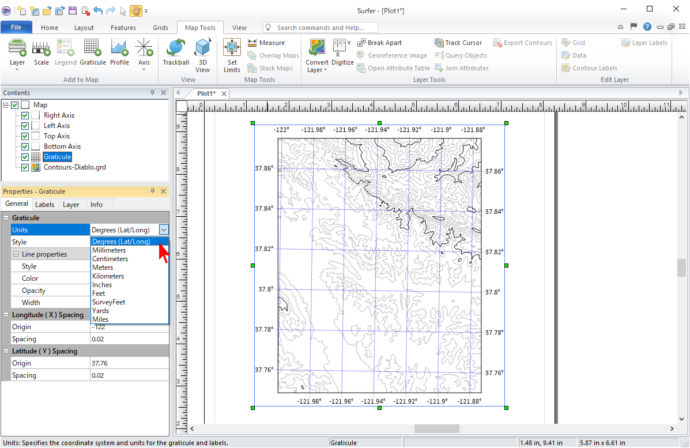
Task: Collapse the Longitude (X) Spacing section
Action: [6, 315]
